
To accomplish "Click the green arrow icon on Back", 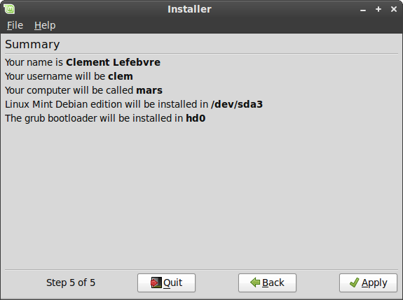I will [x=255, y=283].
